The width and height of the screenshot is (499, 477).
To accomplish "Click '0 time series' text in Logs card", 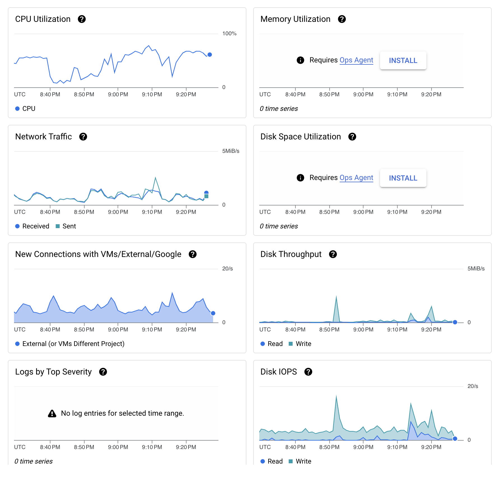I will point(33,461).
